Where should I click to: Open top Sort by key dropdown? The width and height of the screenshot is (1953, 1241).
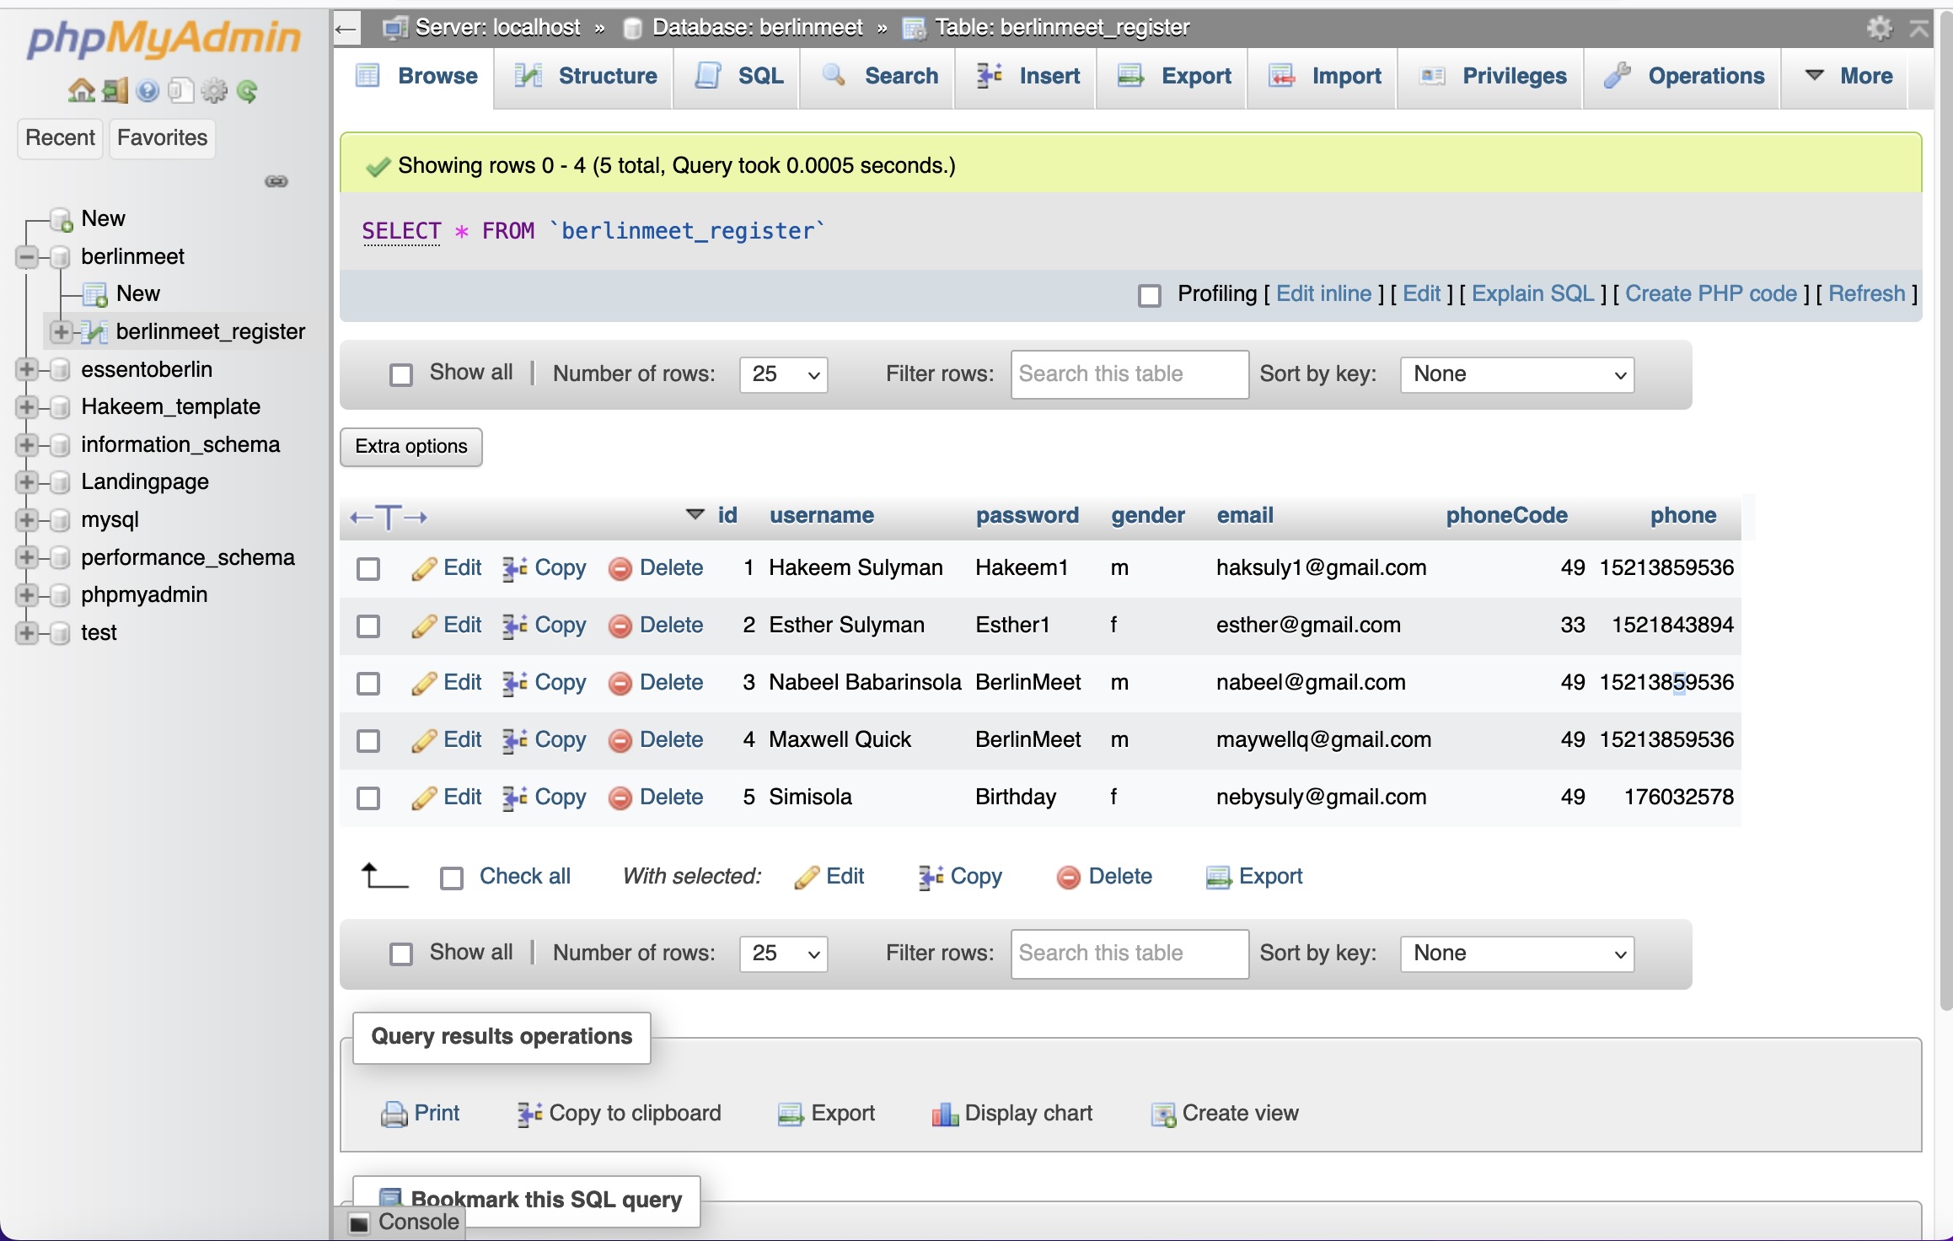coord(1517,374)
